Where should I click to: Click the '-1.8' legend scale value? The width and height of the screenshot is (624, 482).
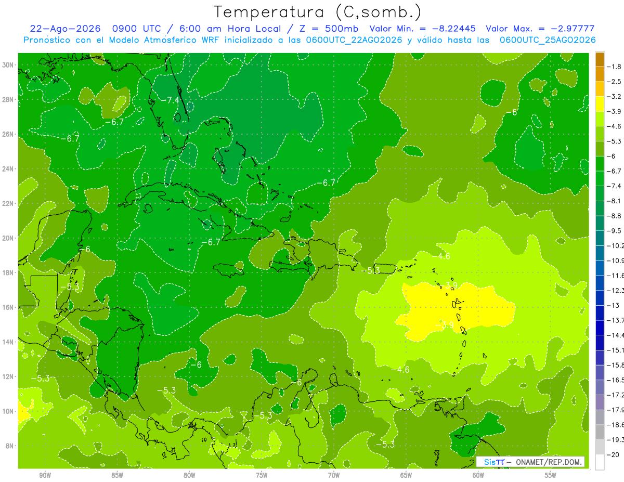pos(614,67)
